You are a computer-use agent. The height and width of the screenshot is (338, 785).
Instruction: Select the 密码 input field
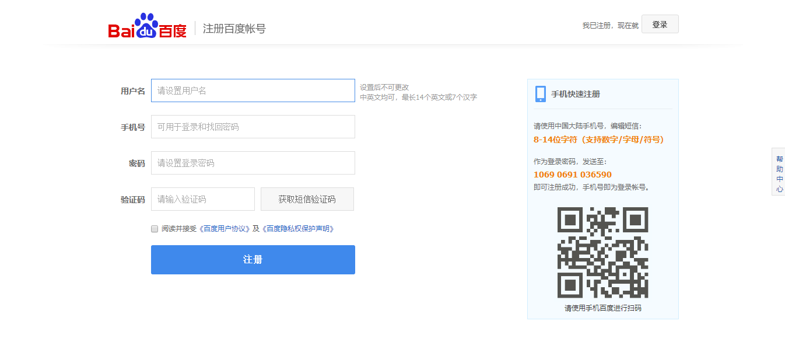[x=253, y=163]
